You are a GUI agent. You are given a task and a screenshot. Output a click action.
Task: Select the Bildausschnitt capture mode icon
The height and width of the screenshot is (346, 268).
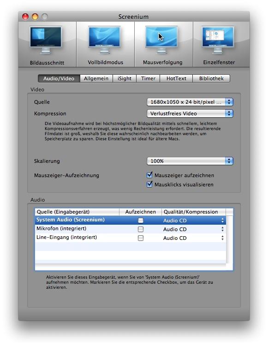coord(46,40)
